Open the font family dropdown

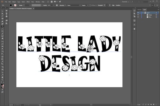tap(80, 5)
